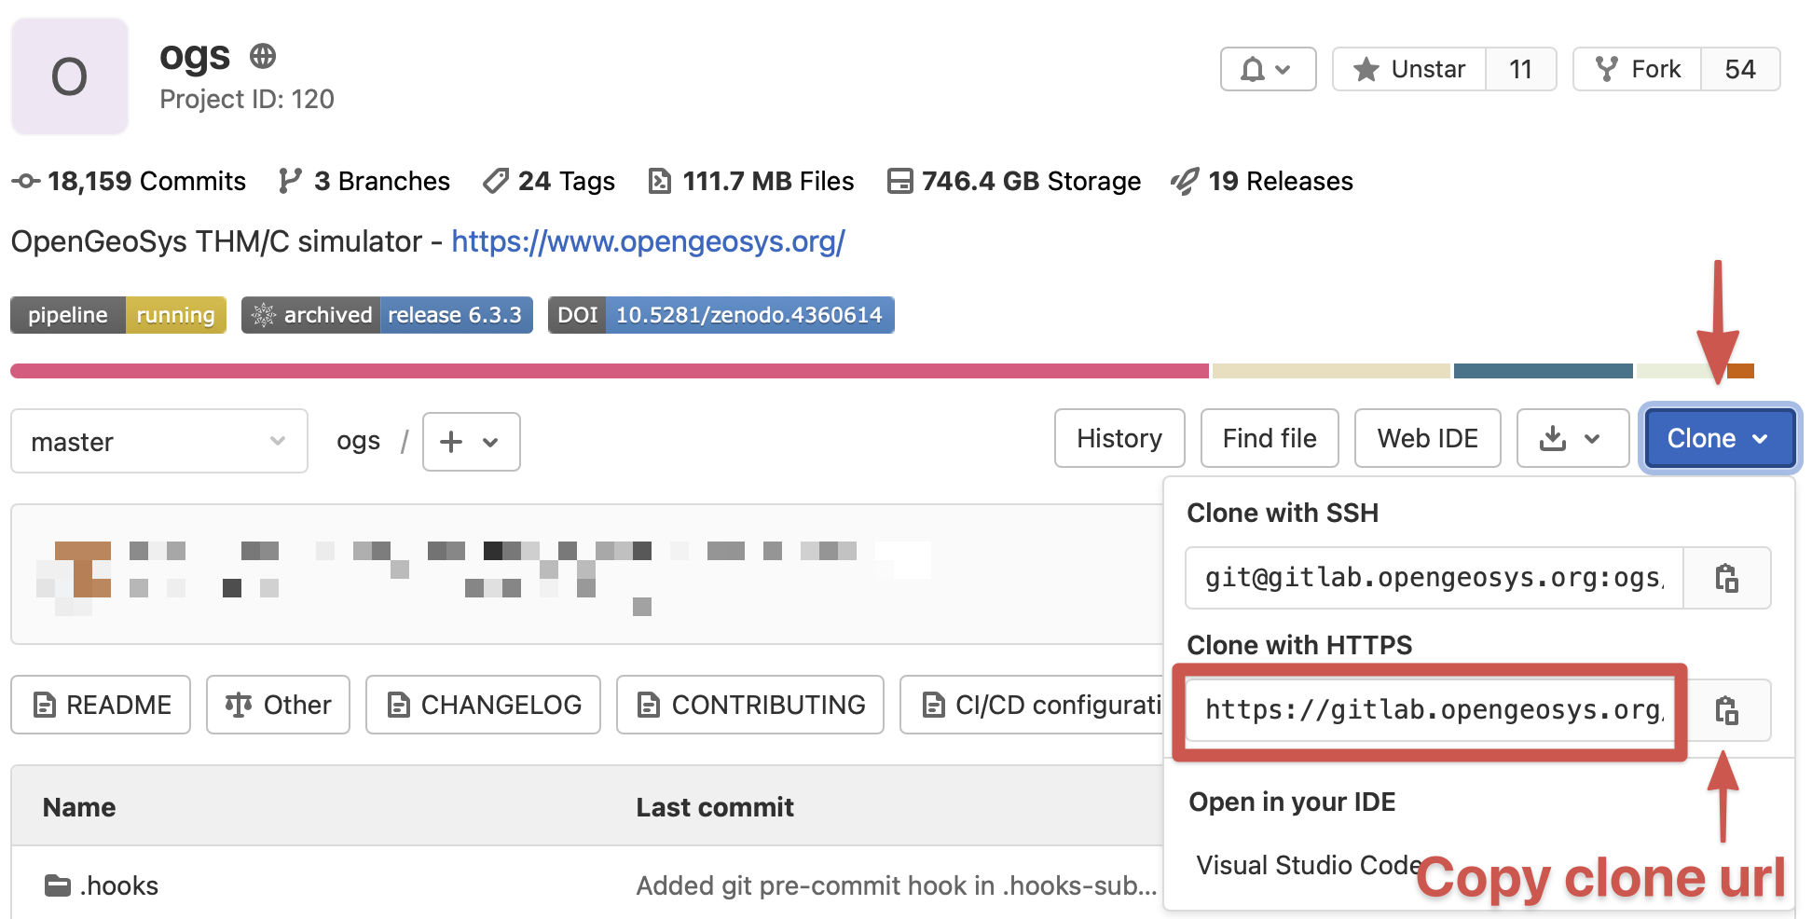Toggle the pipeline running badge
This screenshot has width=1812, height=919.
[117, 315]
